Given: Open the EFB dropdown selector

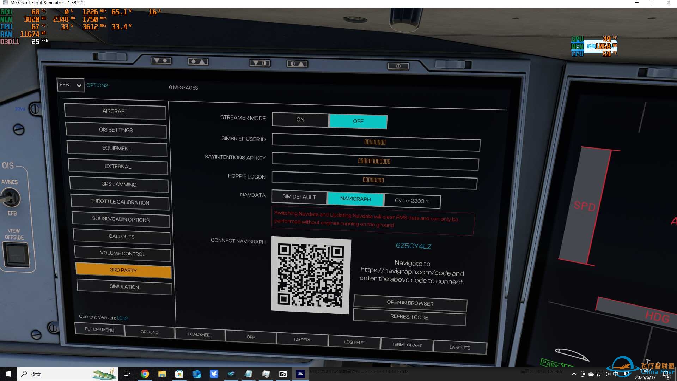Looking at the screenshot, I should (71, 85).
